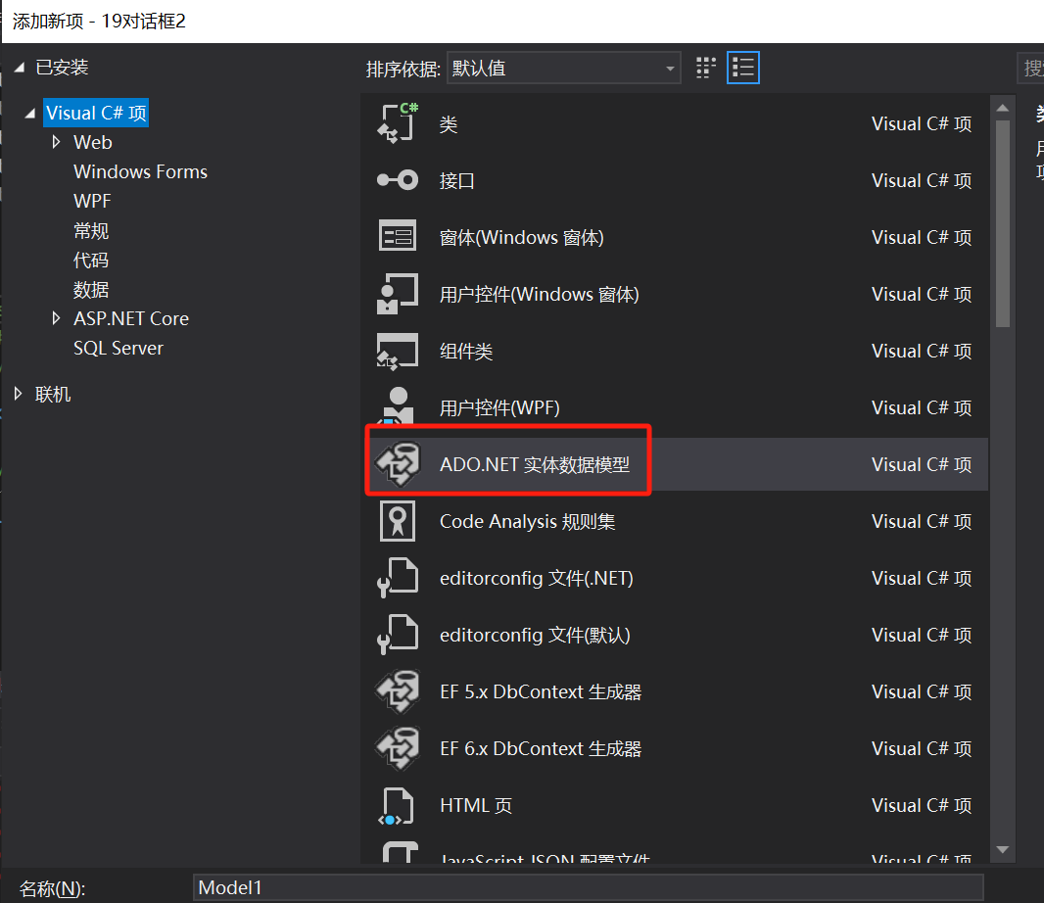
Task: Switch to small icons view
Action: (x=706, y=67)
